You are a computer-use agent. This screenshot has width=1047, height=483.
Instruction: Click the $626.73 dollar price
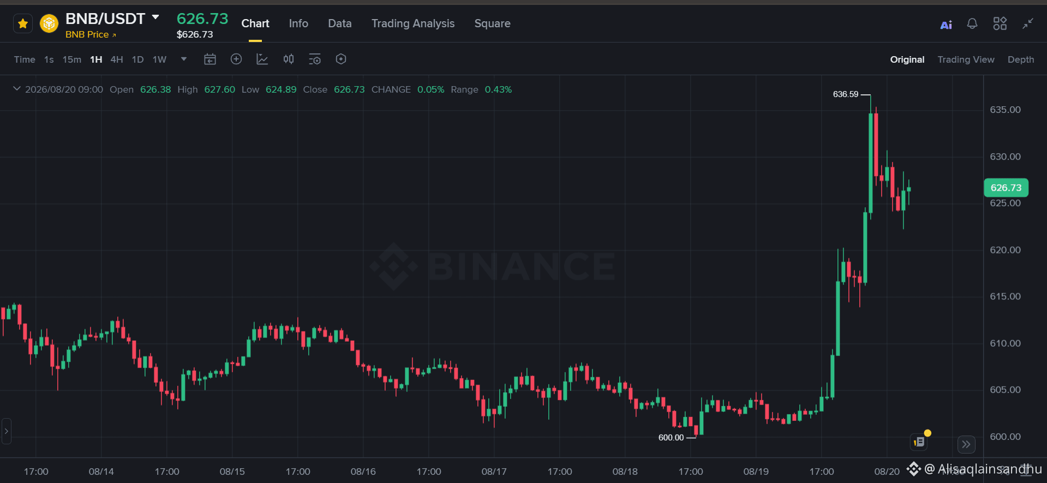click(x=195, y=34)
